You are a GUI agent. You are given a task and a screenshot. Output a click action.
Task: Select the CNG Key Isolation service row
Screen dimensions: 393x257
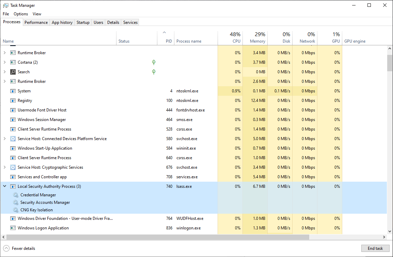(194, 210)
